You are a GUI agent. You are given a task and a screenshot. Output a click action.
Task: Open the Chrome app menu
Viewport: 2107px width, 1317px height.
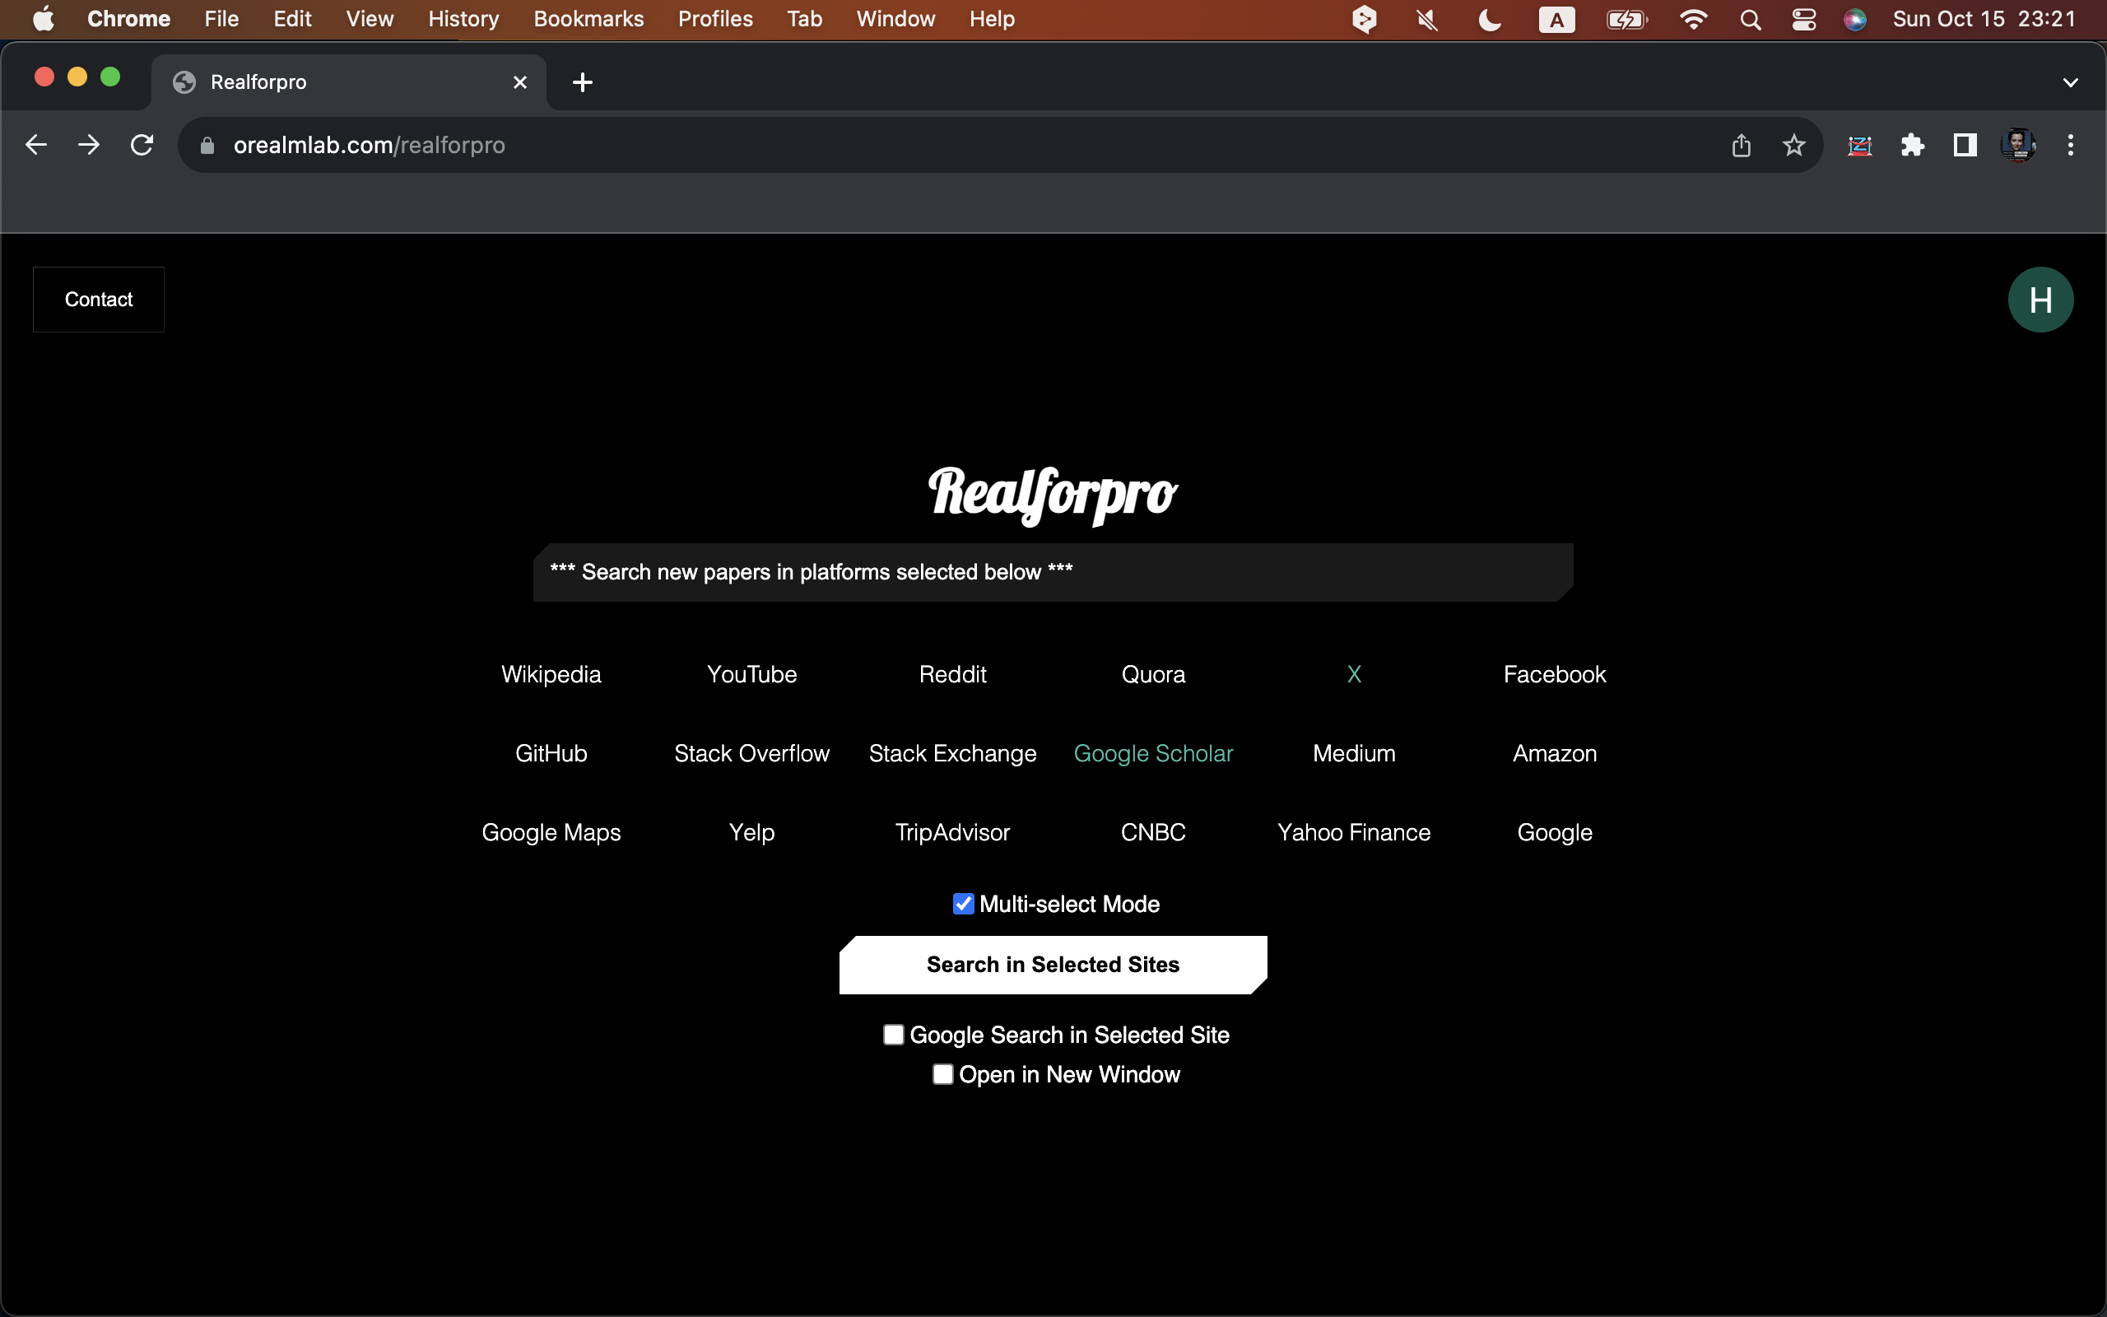[129, 19]
